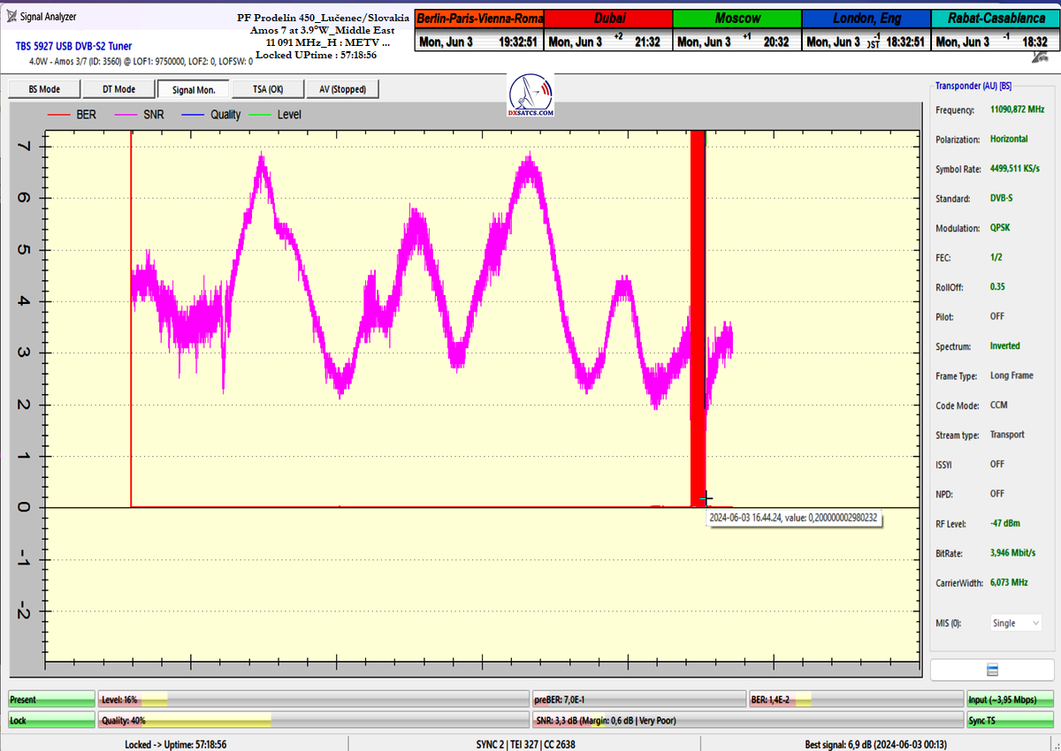Click the Quality 40% progress bar
The image size is (1061, 751).
(x=313, y=721)
